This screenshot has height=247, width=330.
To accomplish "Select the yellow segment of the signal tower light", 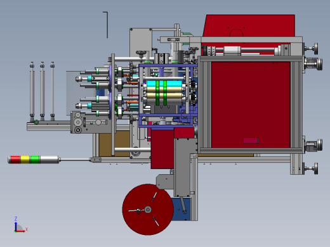I will (x=25, y=160).
